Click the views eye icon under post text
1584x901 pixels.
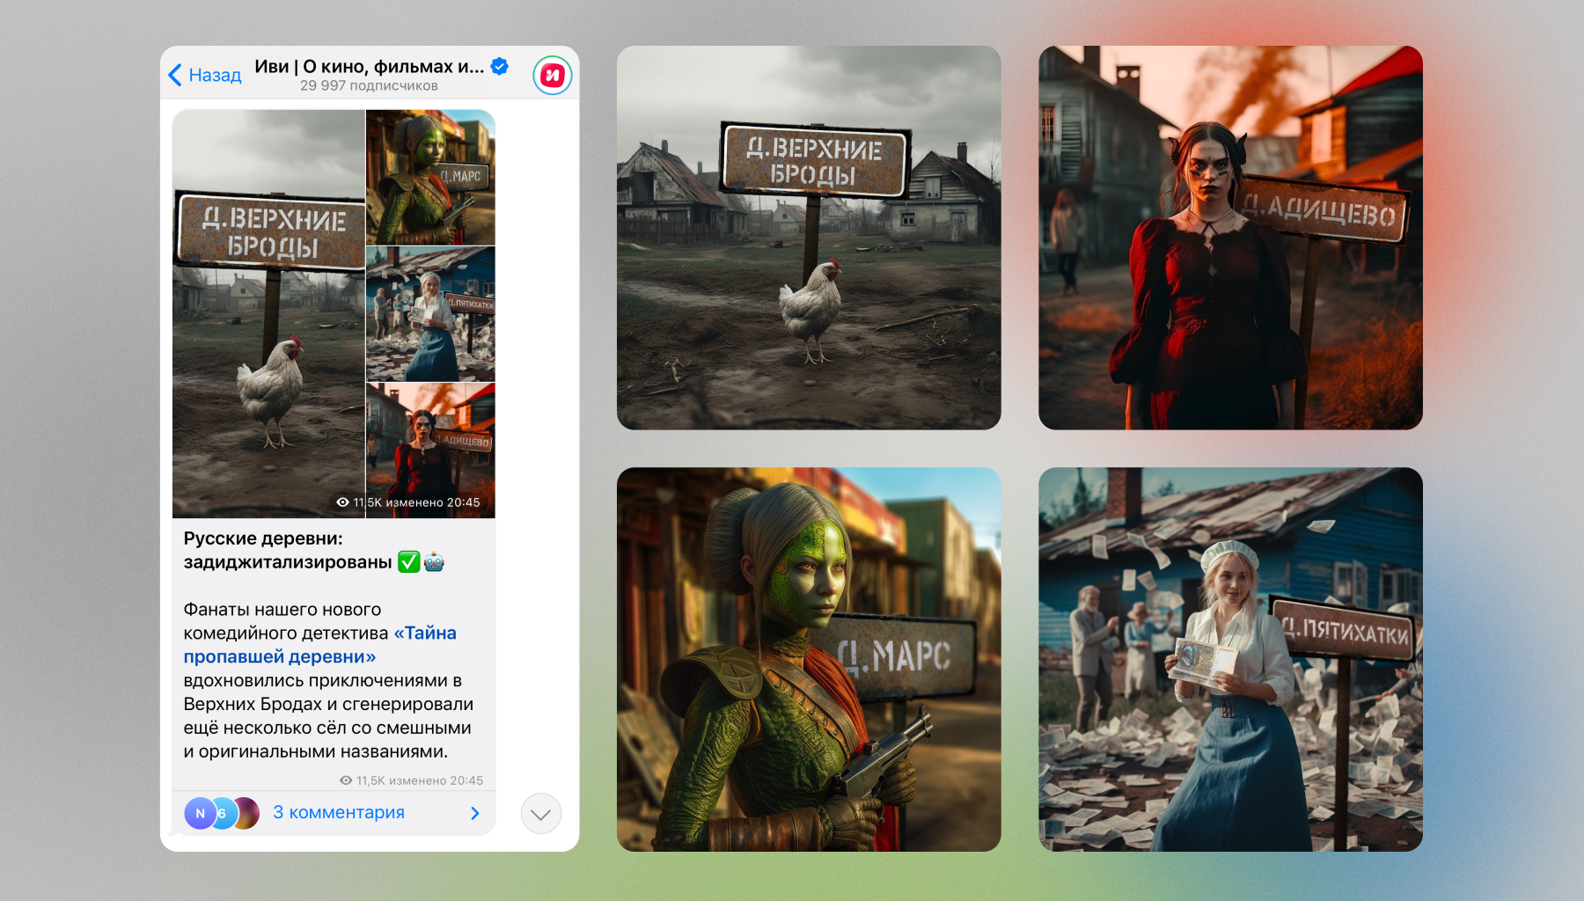coord(346,780)
